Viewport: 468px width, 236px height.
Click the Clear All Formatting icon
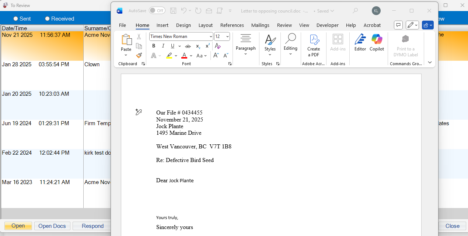(218, 46)
